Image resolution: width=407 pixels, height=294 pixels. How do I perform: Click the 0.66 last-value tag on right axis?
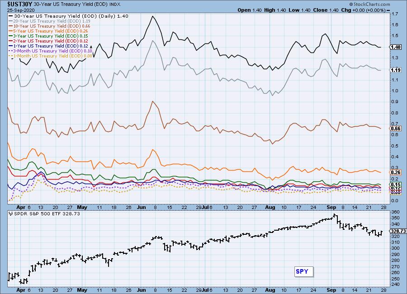tap(395, 128)
